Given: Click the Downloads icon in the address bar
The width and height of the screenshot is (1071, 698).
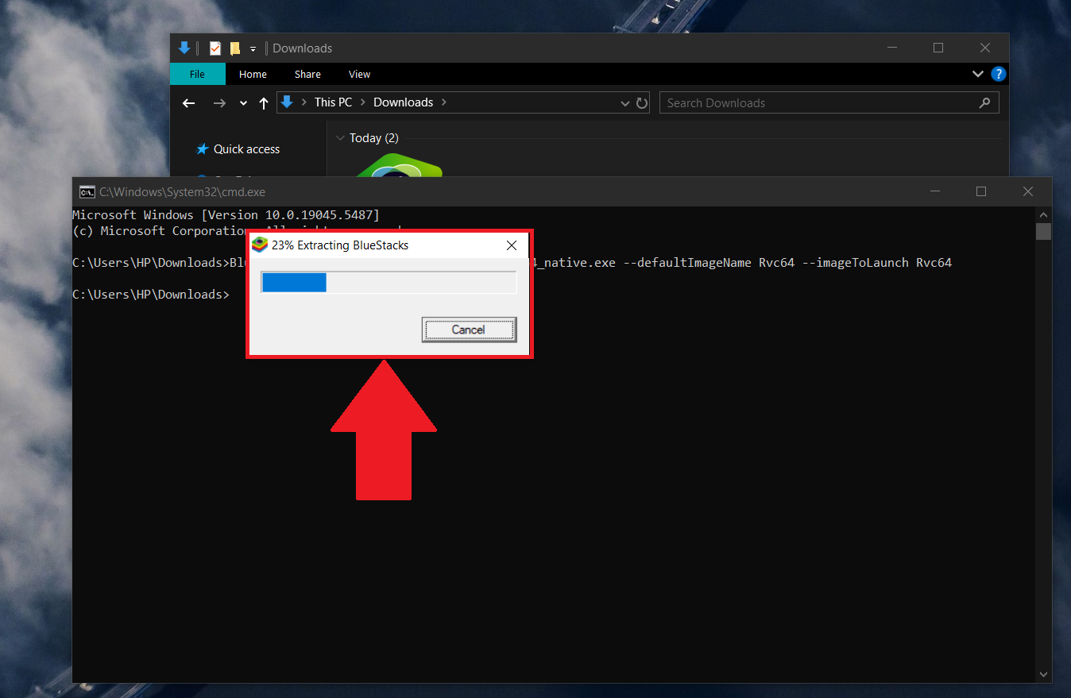Looking at the screenshot, I should point(286,102).
